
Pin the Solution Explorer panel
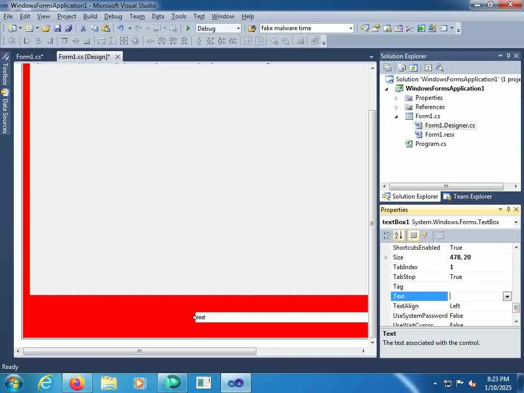coord(508,56)
